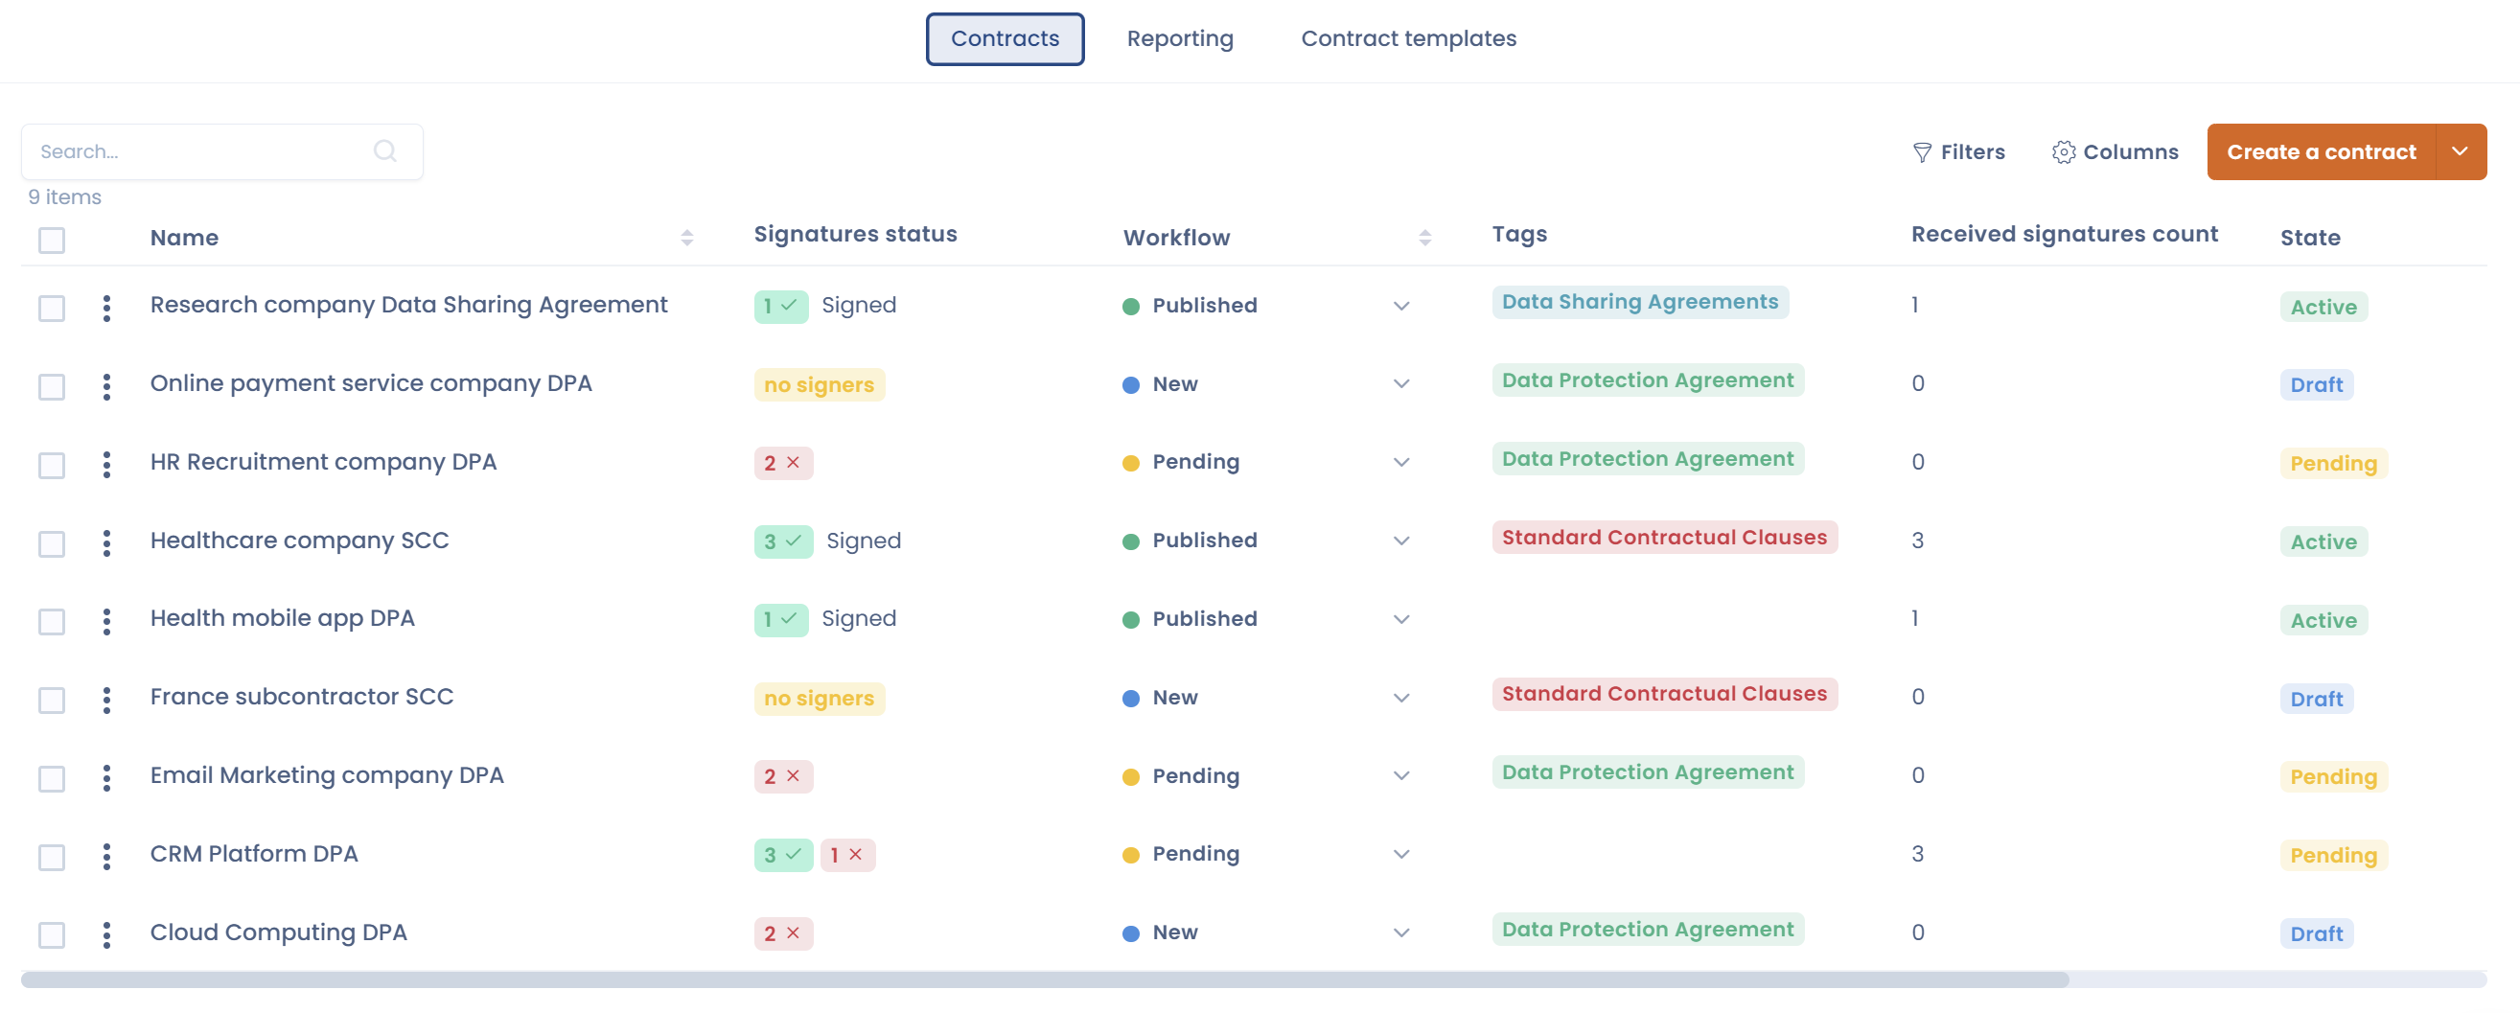Expand the Create a contract dropdown arrow
Image resolution: width=2520 pixels, height=1013 pixels.
tap(2460, 151)
